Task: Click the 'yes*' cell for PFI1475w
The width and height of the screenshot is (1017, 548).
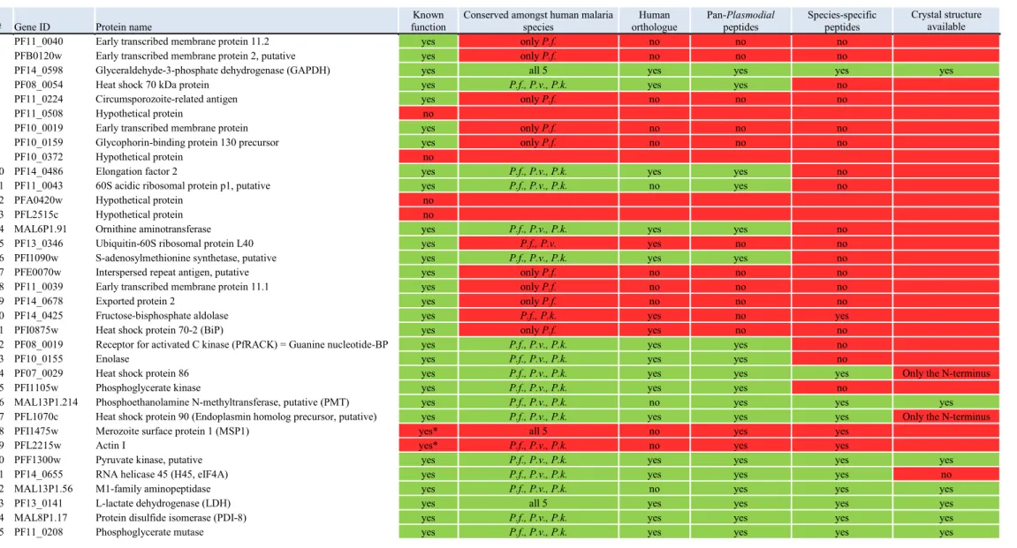Action: [x=428, y=431]
